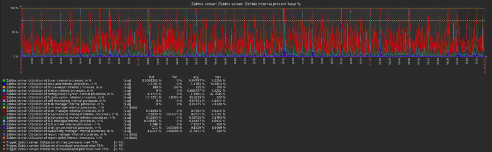The image size is (492, 152).
Task: Click the 'max' column header
Action: 218,77
